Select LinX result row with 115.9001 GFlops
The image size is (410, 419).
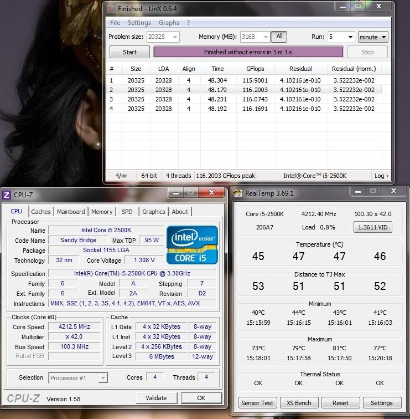tap(244, 80)
